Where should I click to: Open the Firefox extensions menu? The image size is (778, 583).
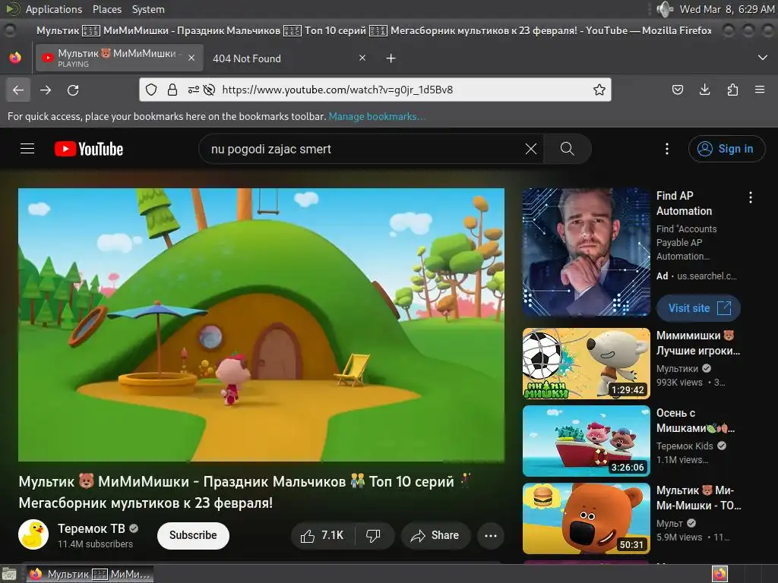(732, 90)
